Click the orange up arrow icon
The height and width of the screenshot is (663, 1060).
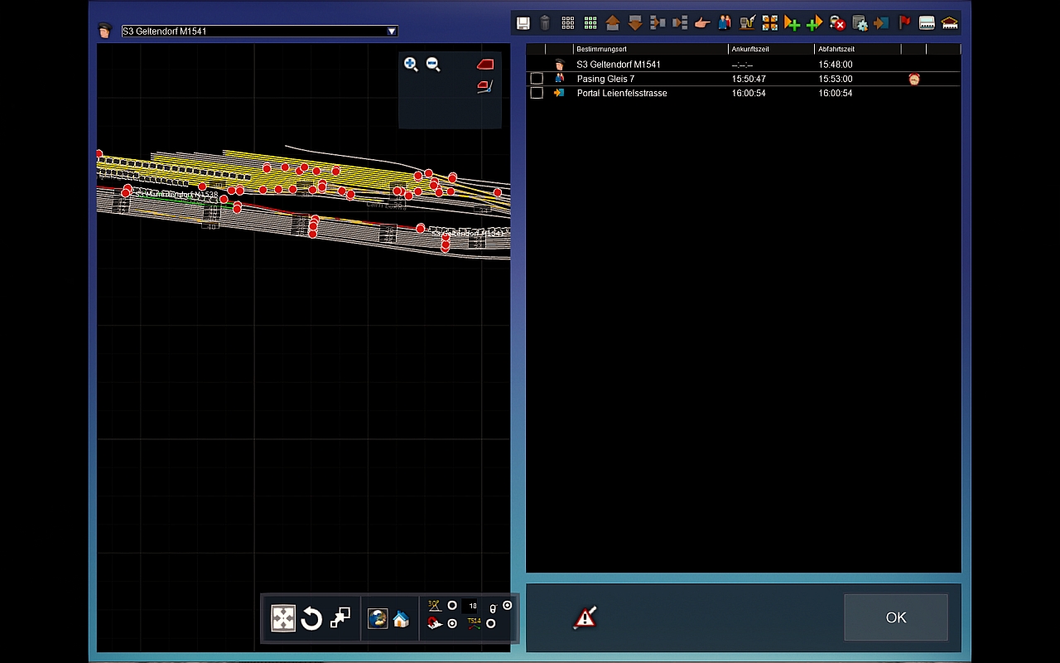pos(613,23)
